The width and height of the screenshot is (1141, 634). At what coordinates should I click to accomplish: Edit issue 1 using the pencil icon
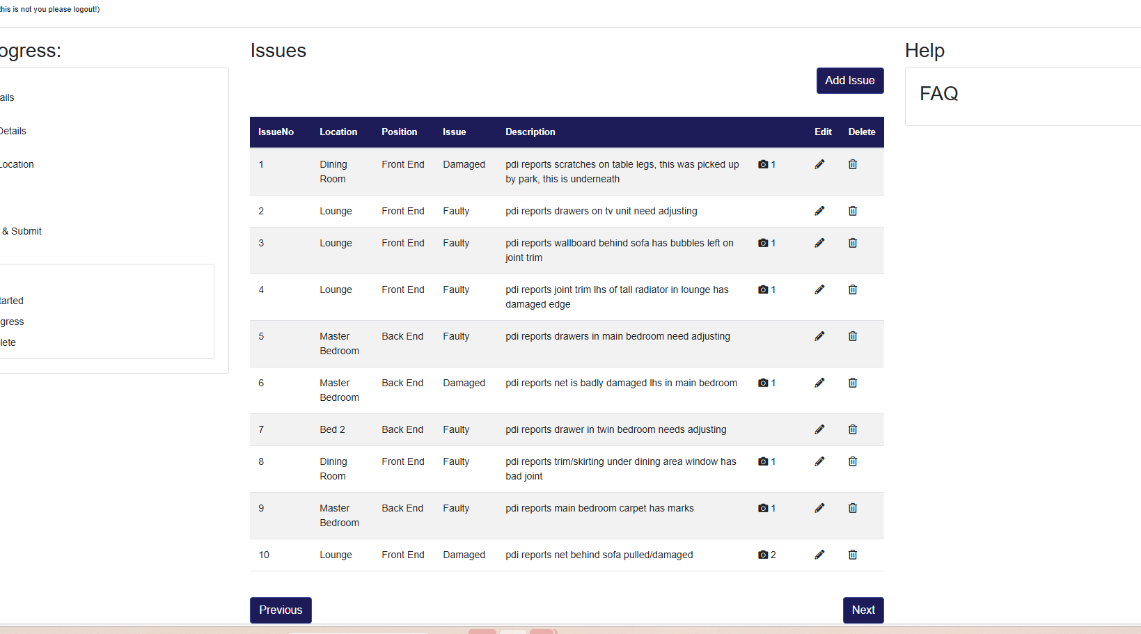[x=819, y=164]
